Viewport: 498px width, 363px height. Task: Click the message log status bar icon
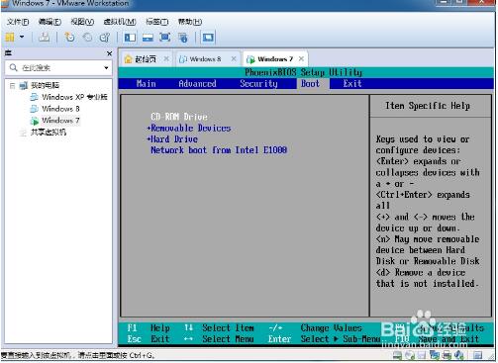point(477,355)
